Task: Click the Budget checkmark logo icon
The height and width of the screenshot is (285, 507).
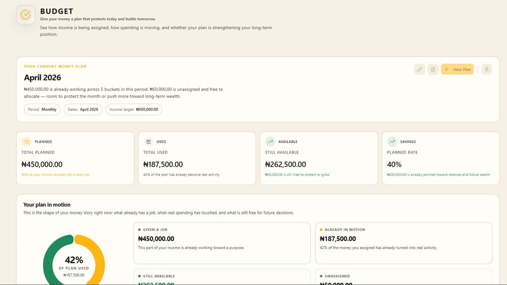Action: click(x=25, y=14)
